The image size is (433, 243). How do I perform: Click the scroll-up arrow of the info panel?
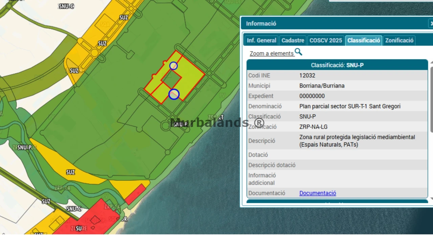431,62
